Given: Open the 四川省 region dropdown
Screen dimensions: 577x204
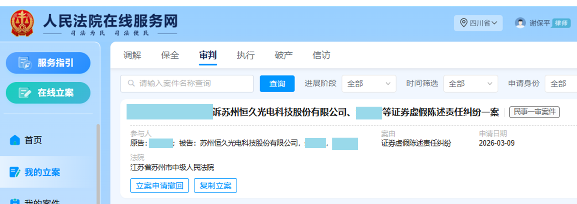Looking at the screenshot, I should pos(478,23).
